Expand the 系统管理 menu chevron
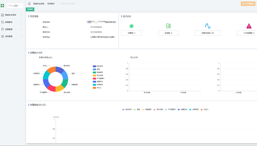The width and height of the screenshot is (257, 146). click(21, 36)
